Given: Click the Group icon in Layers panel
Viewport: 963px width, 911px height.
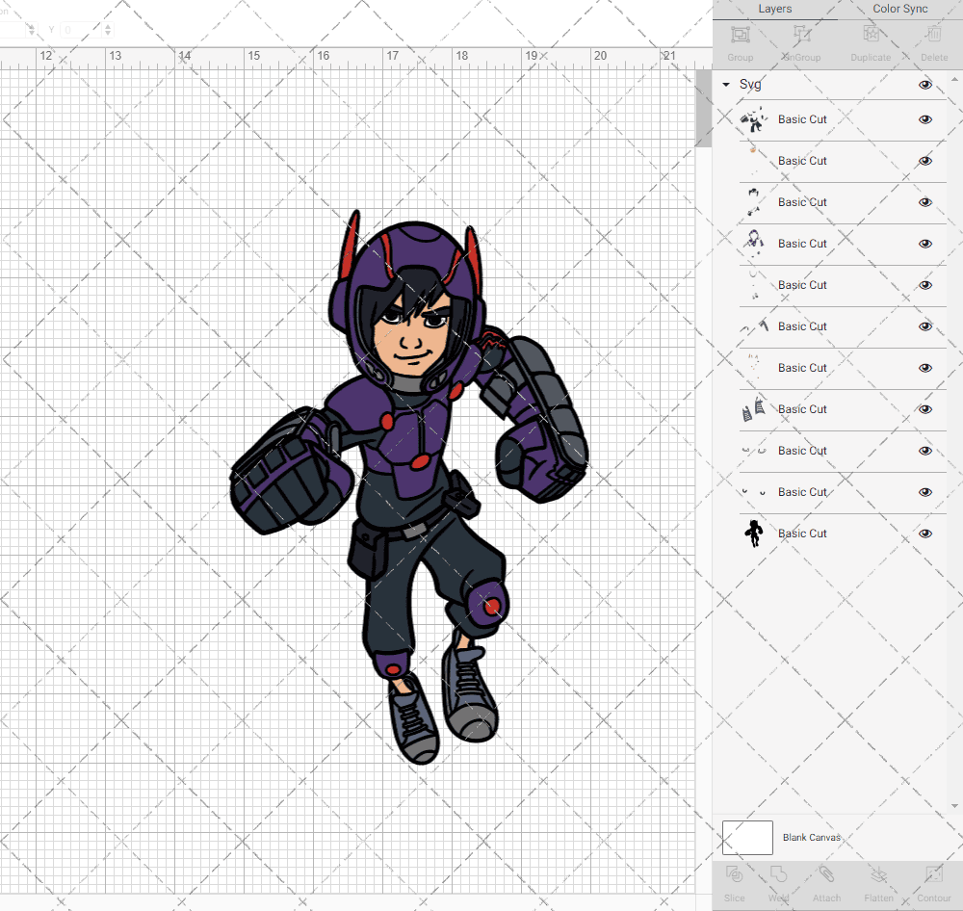Looking at the screenshot, I should pyautogui.click(x=740, y=35).
